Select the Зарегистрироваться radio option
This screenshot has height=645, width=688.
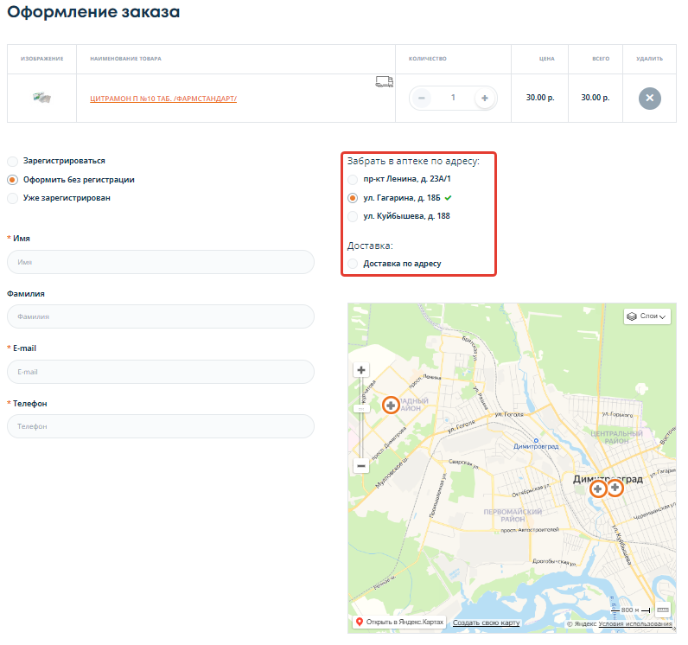12,161
